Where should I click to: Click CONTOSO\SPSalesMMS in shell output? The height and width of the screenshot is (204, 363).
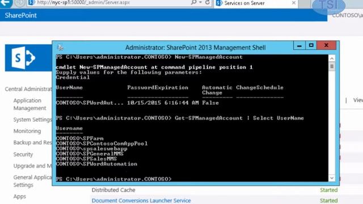[86, 159]
